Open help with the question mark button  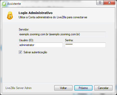click(100, 2)
